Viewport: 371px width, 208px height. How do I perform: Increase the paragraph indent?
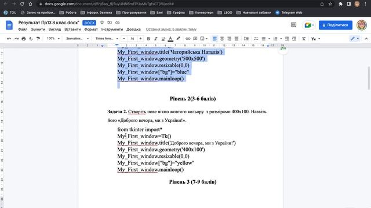(x=294, y=39)
